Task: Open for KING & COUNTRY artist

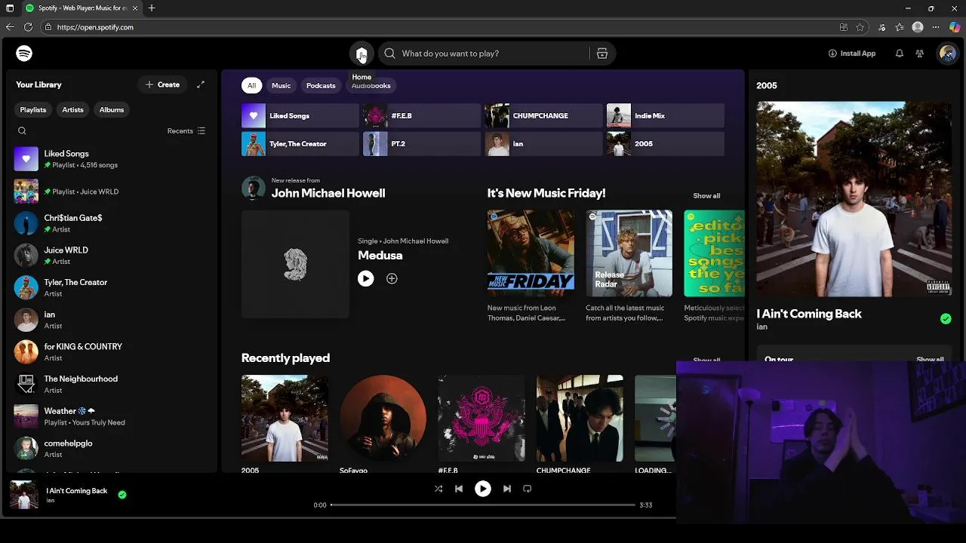Action: (x=112, y=352)
